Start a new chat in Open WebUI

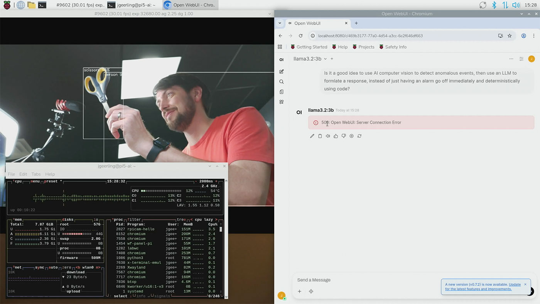[x=282, y=72]
